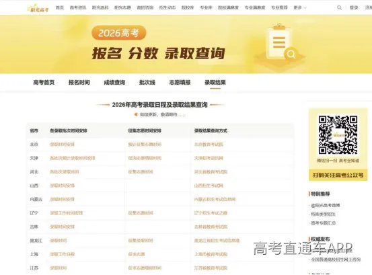Click the 2026年高考录取日程及录取结果查询 heading

pos(160,104)
